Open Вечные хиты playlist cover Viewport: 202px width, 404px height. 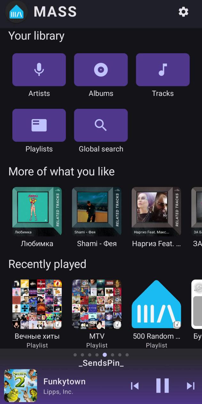(37, 304)
